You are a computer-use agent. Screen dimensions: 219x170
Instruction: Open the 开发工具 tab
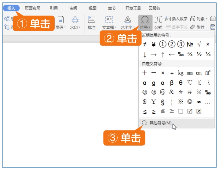tap(133, 8)
